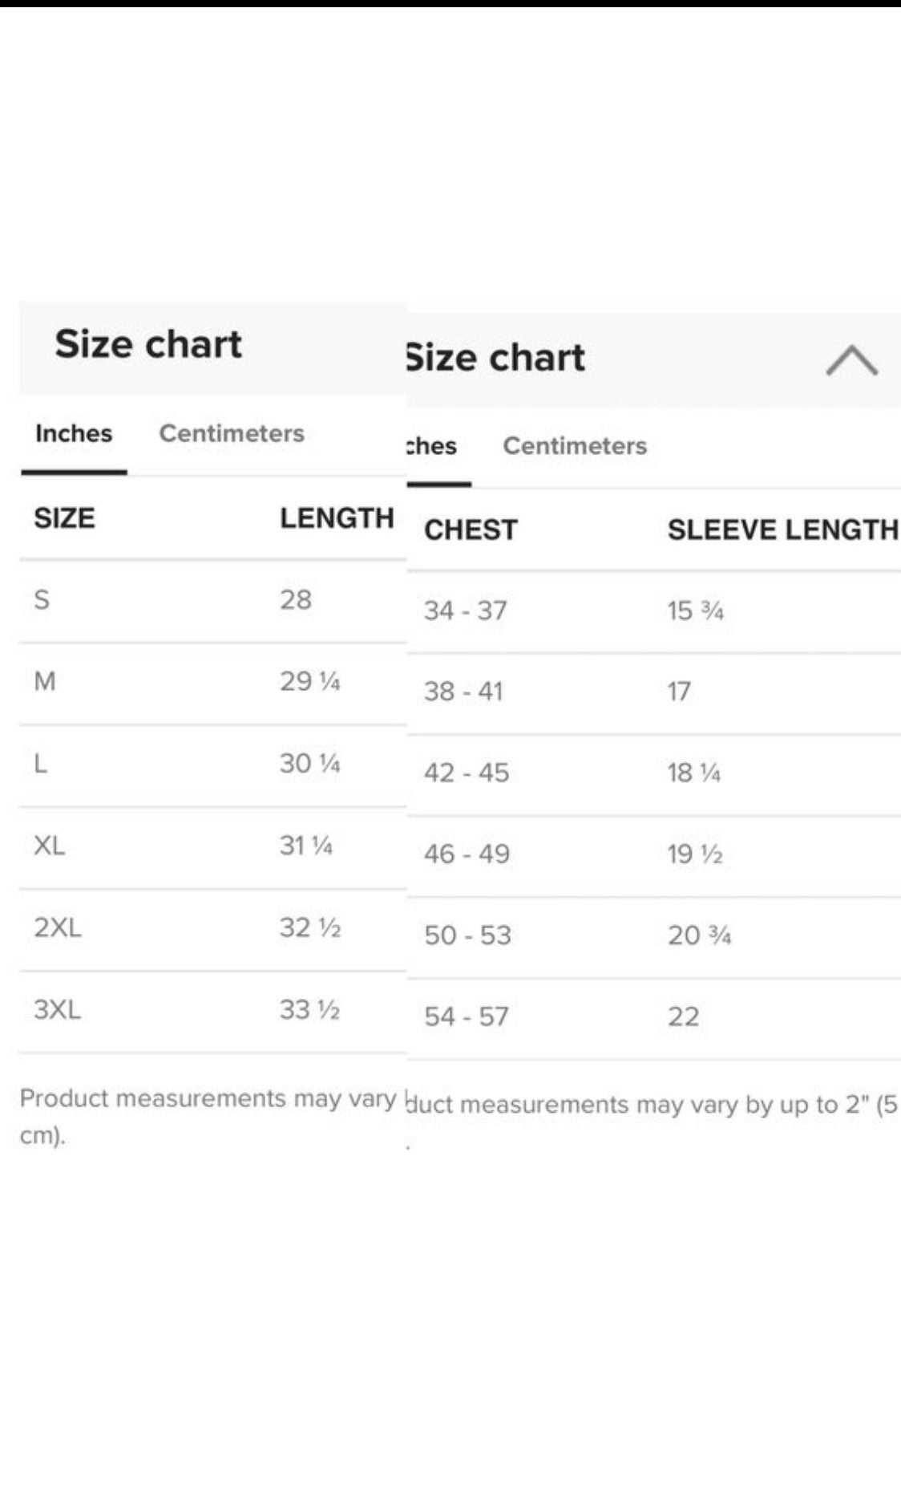901x1489 pixels.
Task: Click the 20 ¾ sleeve length value
Action: (x=699, y=935)
